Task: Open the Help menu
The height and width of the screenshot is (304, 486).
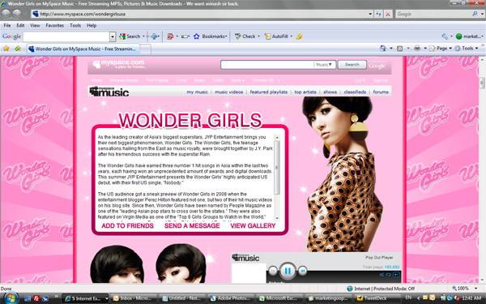Action: coord(92,25)
